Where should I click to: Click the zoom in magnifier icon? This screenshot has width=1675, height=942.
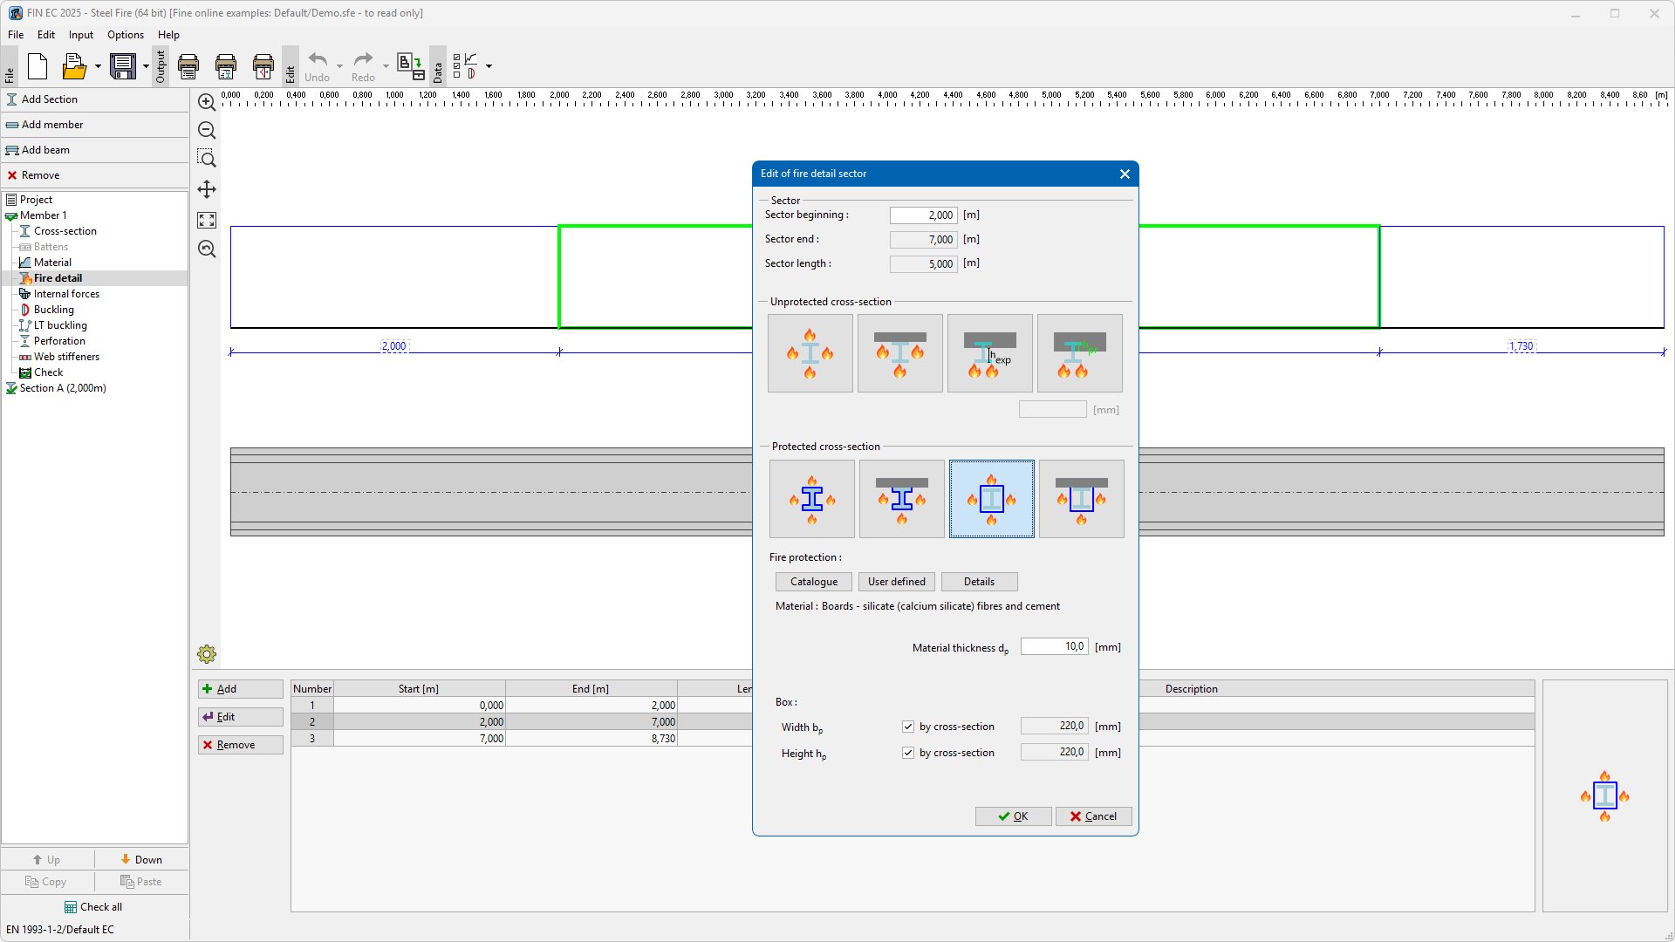(207, 102)
